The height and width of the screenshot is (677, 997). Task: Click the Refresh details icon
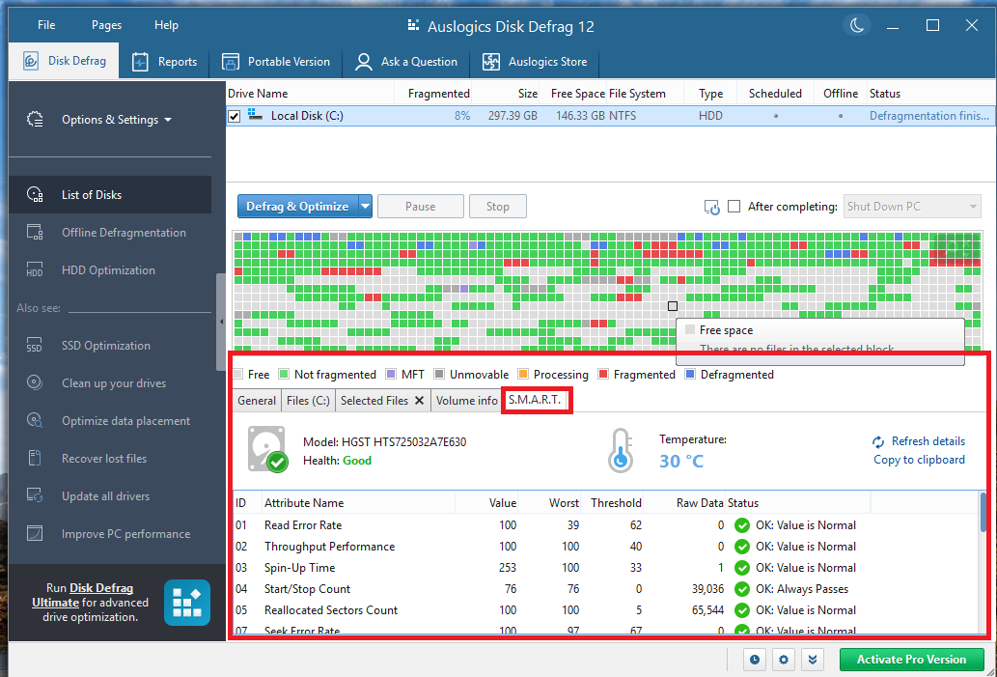click(x=878, y=441)
